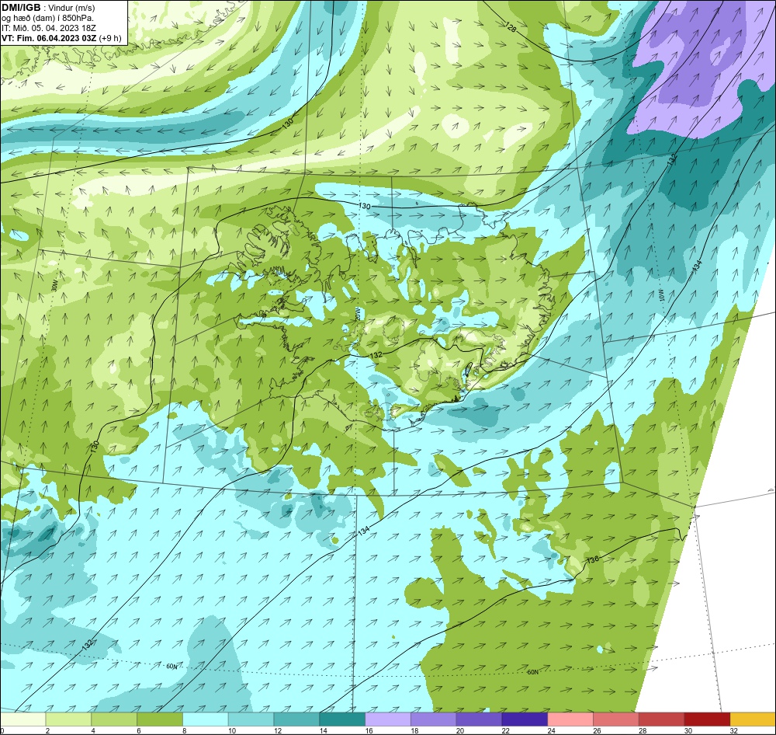Click the dark crimson 30–32 m/s swatch
This screenshot has height=735, width=776.
(x=707, y=719)
